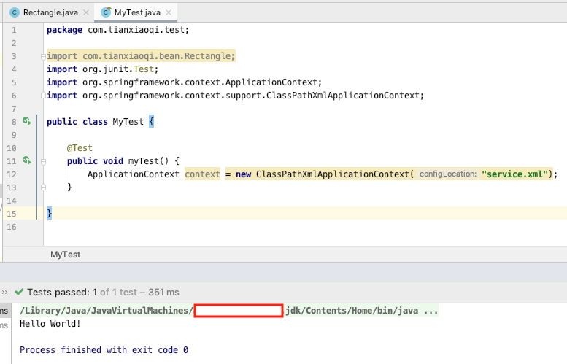Click the import fold end marker at line 6
567x364 pixels.
tap(44, 96)
